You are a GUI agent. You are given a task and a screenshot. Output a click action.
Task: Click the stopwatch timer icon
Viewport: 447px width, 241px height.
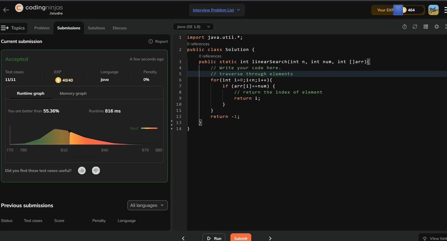pyautogui.click(x=405, y=27)
